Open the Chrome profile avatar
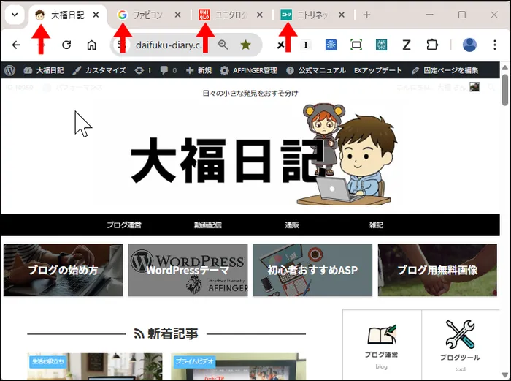The height and width of the screenshot is (381, 511). 469,45
